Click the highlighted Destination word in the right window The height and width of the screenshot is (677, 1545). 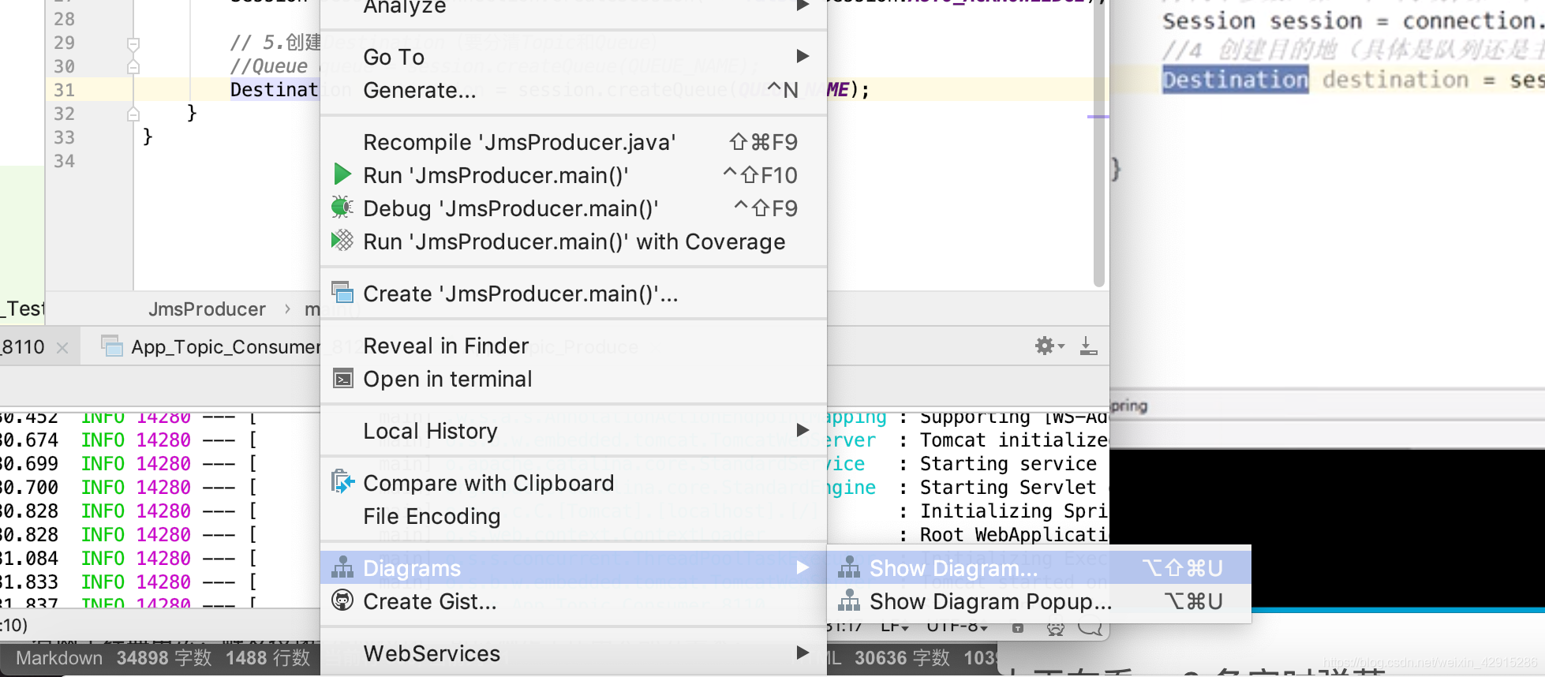[1235, 80]
